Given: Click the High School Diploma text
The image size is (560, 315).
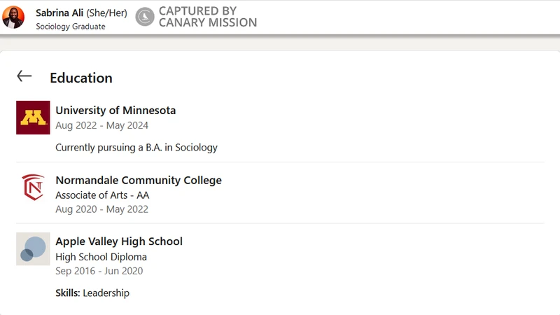Looking at the screenshot, I should click(101, 257).
